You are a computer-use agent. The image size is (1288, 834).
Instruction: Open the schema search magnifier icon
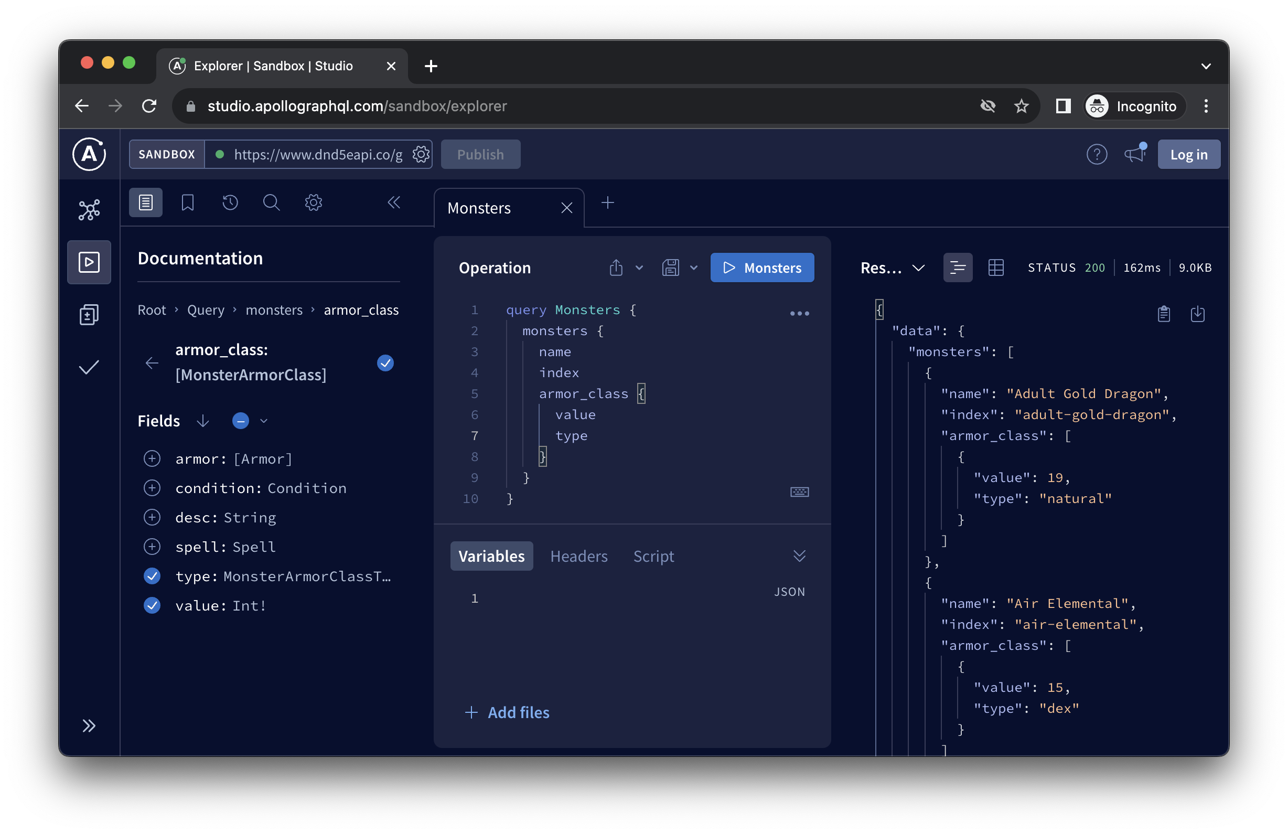click(271, 203)
